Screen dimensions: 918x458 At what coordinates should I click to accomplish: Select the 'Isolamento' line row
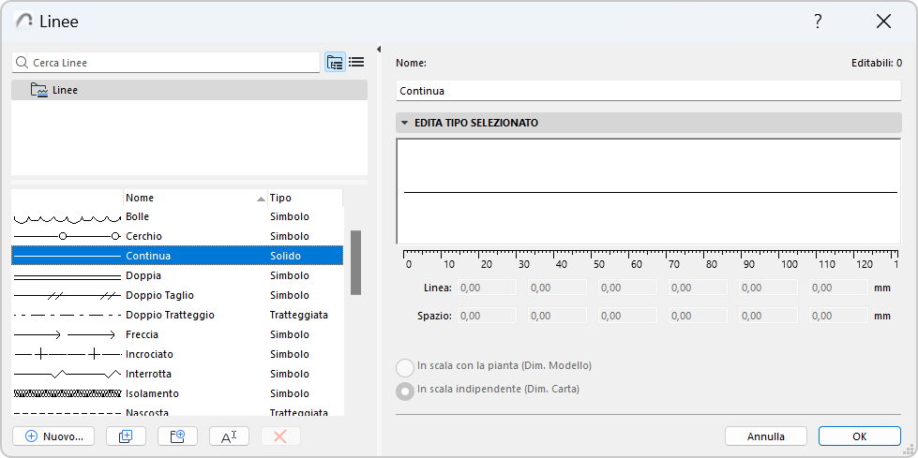(x=177, y=393)
